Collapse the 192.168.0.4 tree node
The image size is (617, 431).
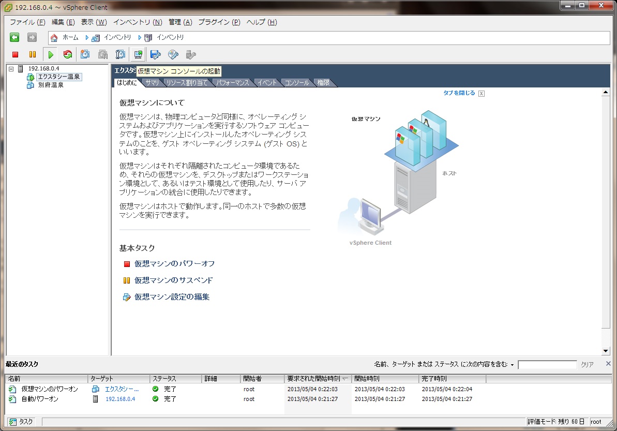11,69
